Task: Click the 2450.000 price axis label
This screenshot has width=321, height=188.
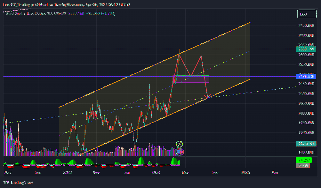Action: click(306, 25)
